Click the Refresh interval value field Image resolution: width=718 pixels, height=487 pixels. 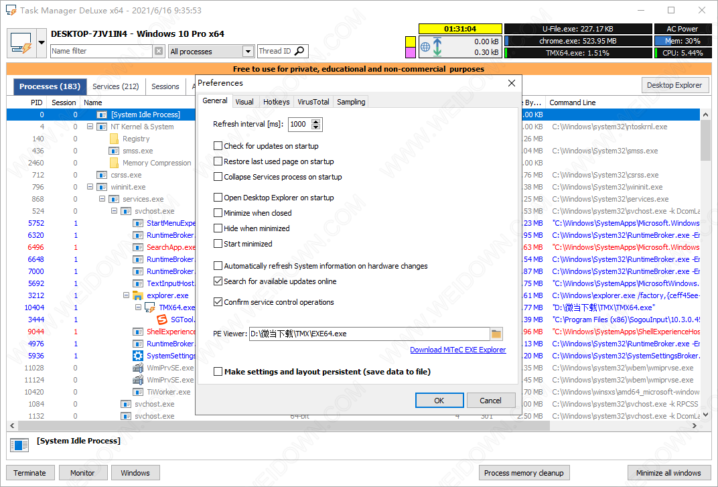tap(299, 124)
